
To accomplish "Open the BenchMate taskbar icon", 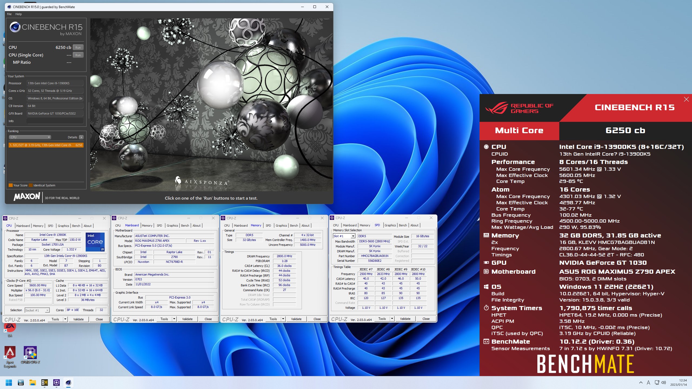I will (x=45, y=383).
